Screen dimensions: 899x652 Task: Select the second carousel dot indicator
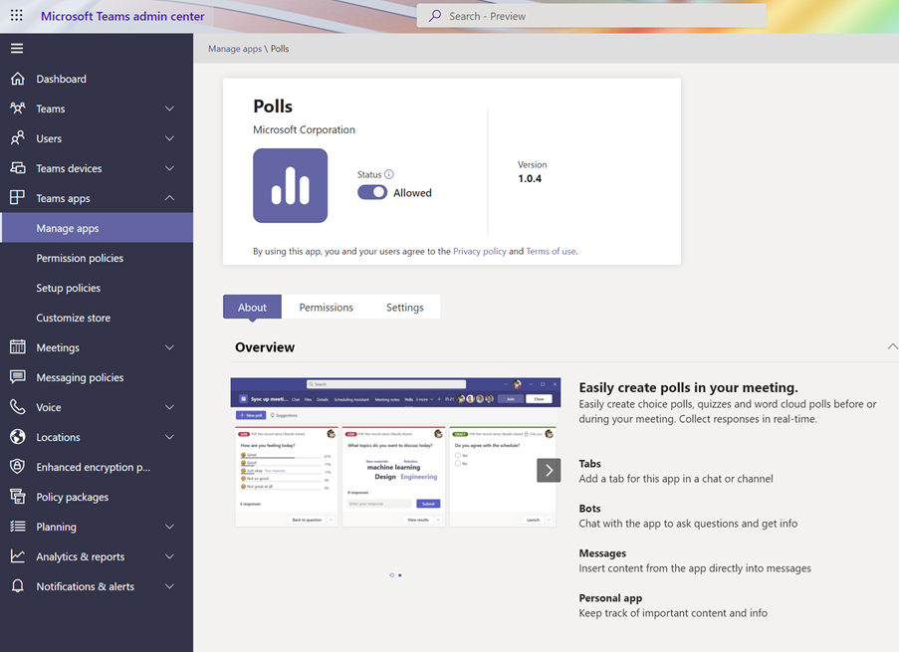(399, 575)
